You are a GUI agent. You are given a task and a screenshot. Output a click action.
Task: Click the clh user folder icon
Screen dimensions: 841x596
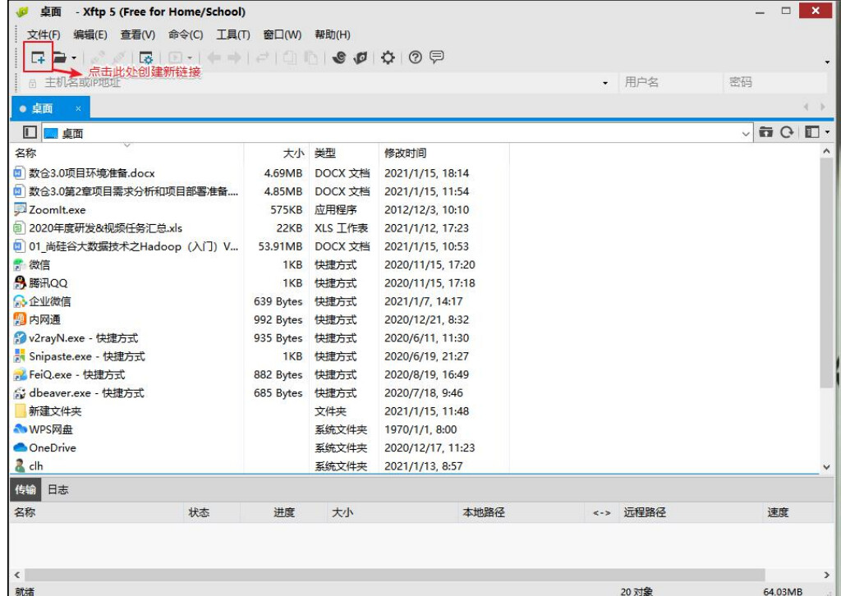click(20, 465)
